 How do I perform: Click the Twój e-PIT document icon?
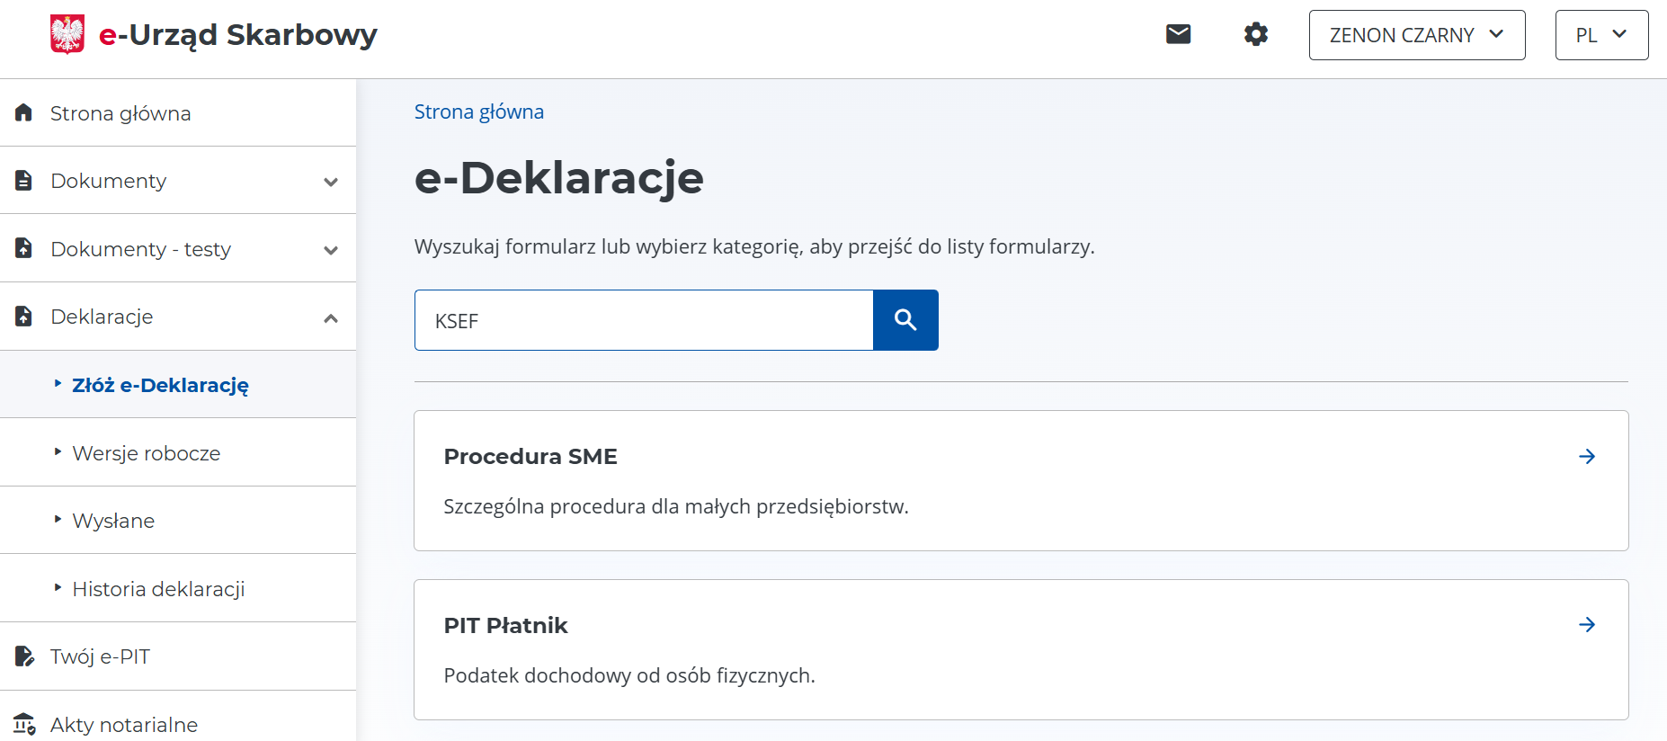(24, 656)
